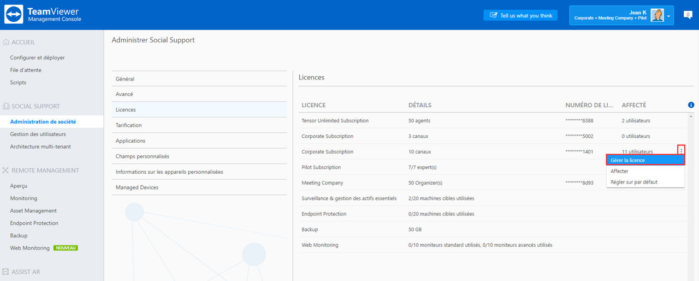Image resolution: width=699 pixels, height=281 pixels.
Task: Click the NOUVEAU badge next to Web Monitoring
Action: click(66, 248)
